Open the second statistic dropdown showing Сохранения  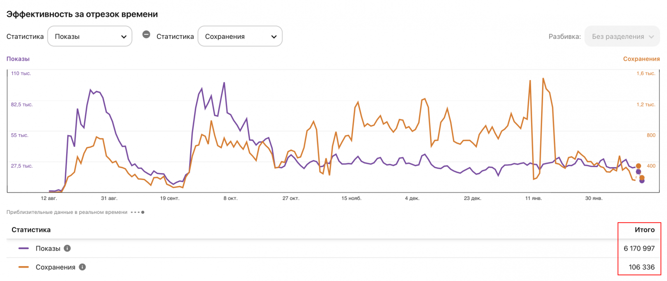240,36
